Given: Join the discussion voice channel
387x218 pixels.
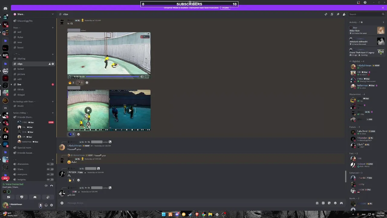Looking at the screenshot, I should tap(33, 164).
